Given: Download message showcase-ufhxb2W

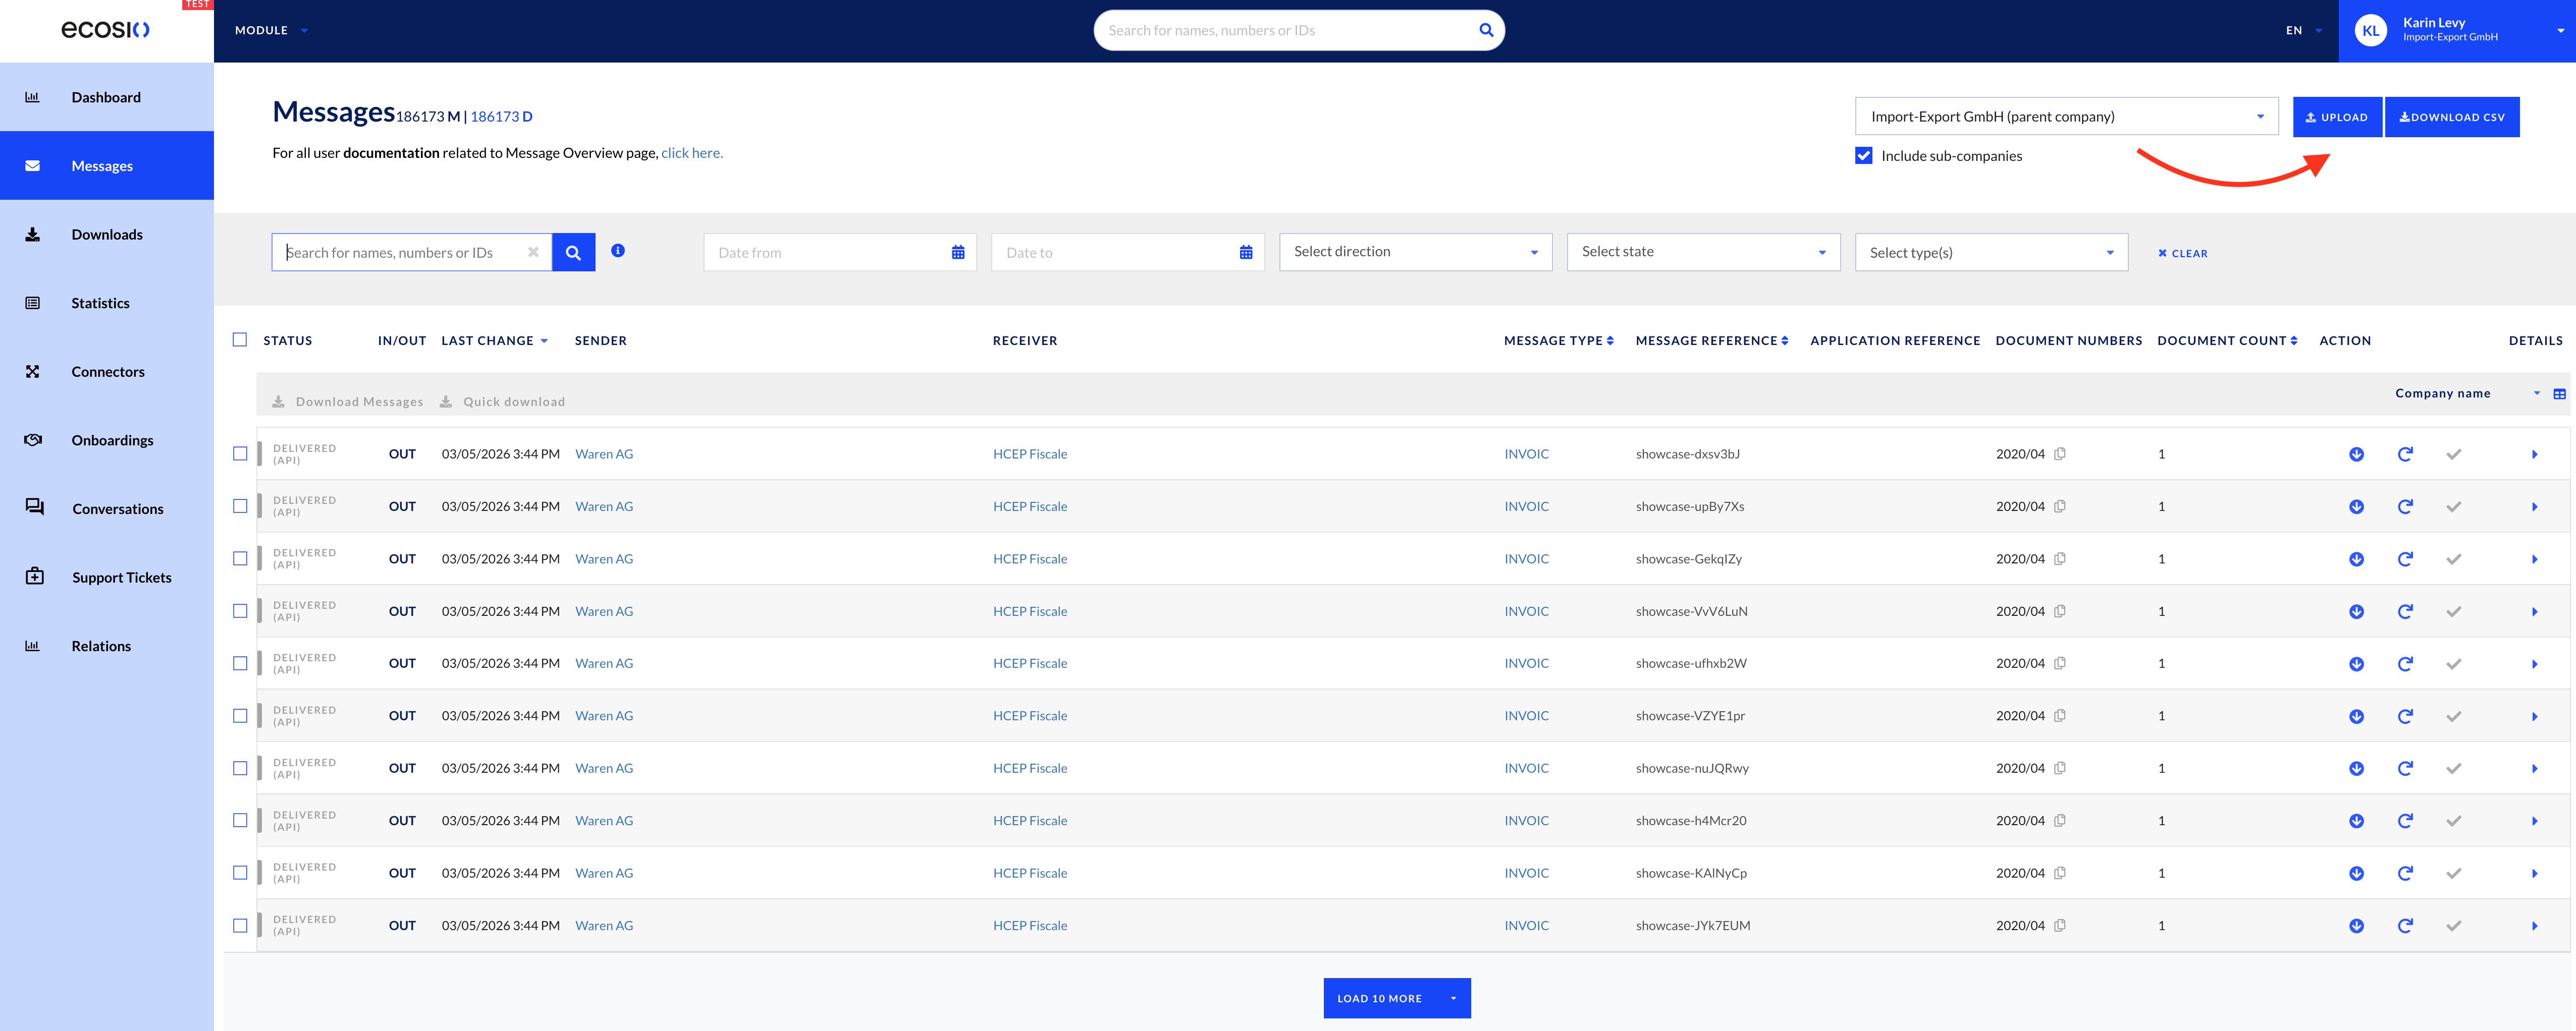Looking at the screenshot, I should click(x=2356, y=664).
